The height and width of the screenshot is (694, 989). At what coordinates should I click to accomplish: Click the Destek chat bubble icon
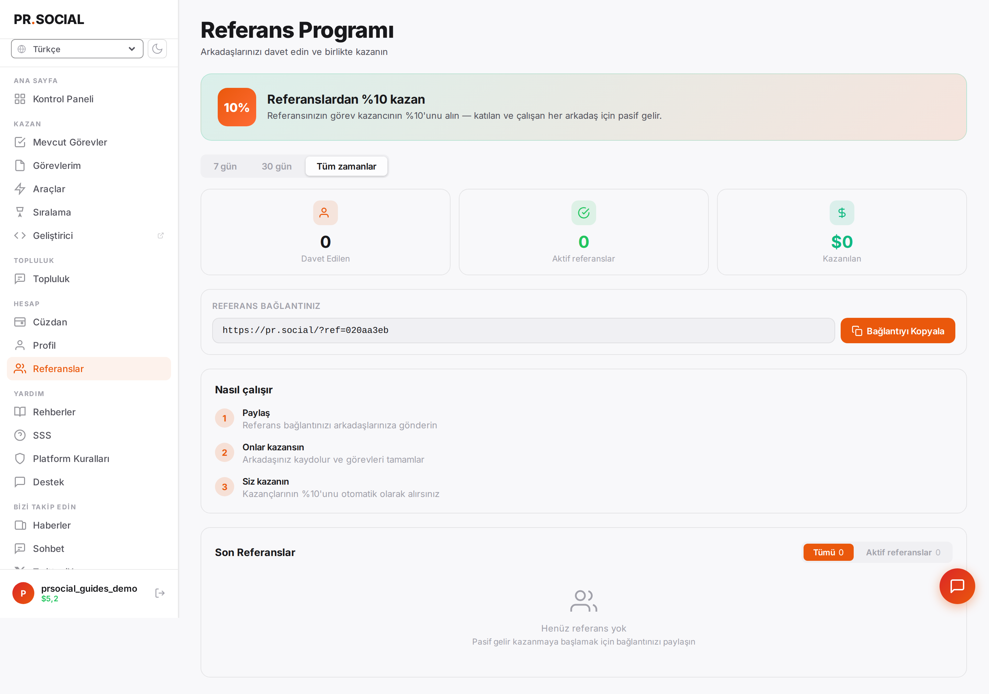(x=20, y=482)
